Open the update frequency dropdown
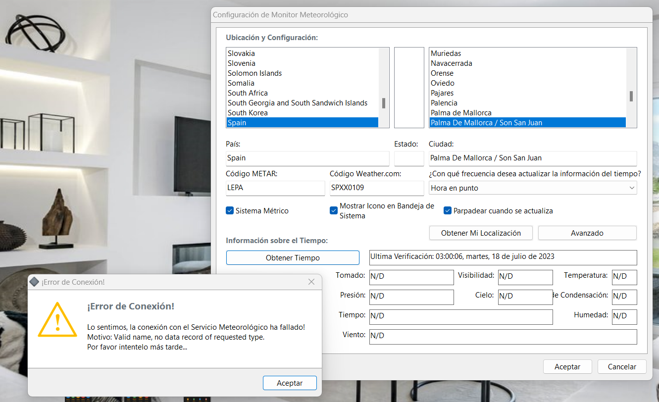Screen dimensions: 659x402 coord(532,188)
